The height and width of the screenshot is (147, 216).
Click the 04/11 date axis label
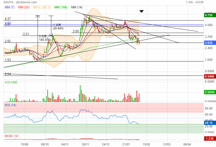coord(65,144)
